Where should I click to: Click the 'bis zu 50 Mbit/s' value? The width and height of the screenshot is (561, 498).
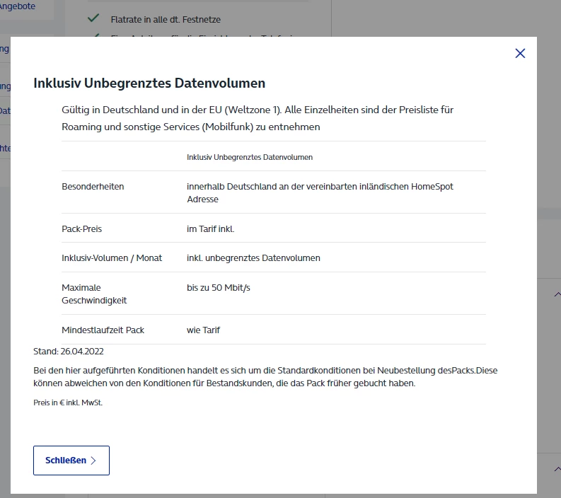pos(219,288)
